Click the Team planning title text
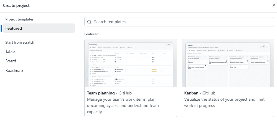 (x=101, y=93)
